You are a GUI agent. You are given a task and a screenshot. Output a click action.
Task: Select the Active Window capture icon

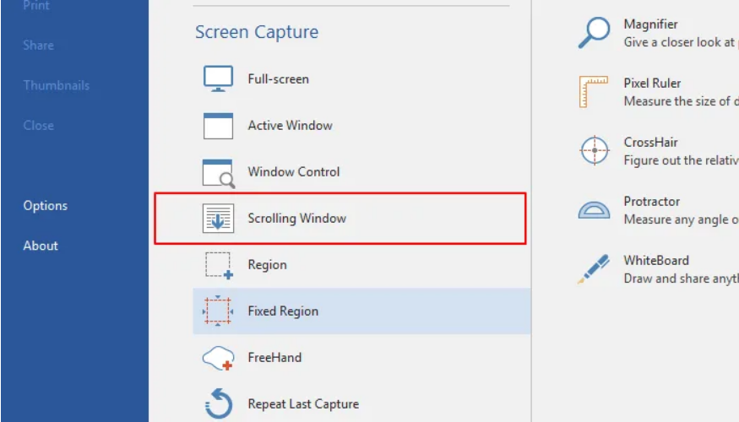(x=218, y=126)
